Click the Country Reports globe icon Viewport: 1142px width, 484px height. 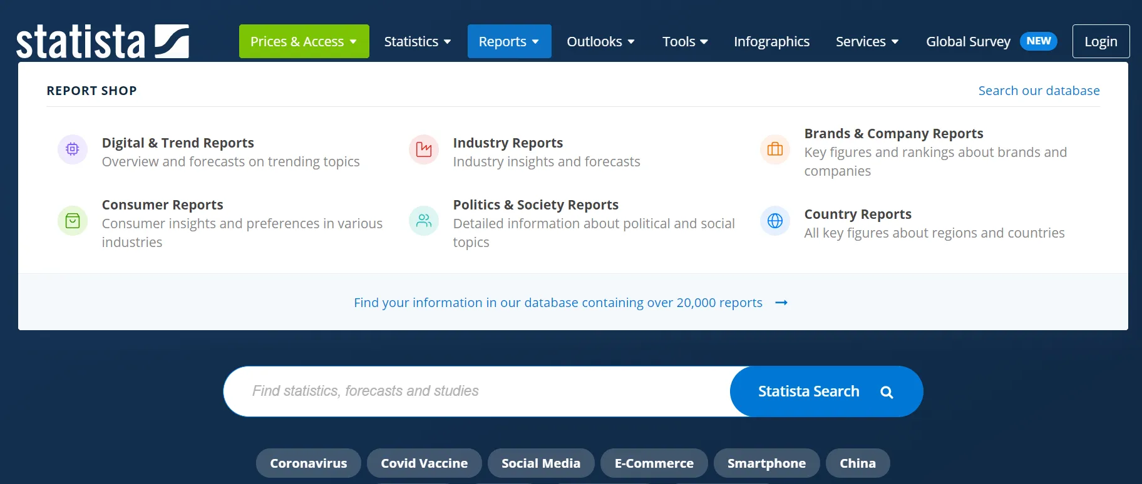tap(775, 221)
